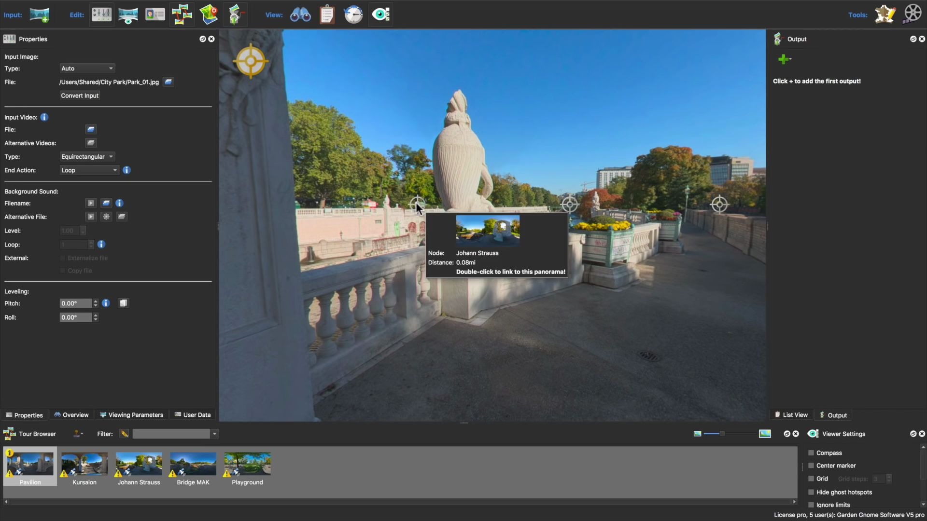Switch to the Viewing Parameters tab
This screenshot has width=927, height=521.
pos(131,415)
